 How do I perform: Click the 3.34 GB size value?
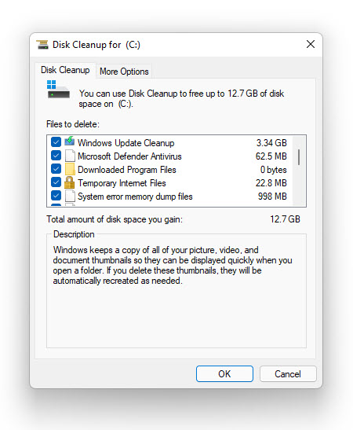point(271,143)
